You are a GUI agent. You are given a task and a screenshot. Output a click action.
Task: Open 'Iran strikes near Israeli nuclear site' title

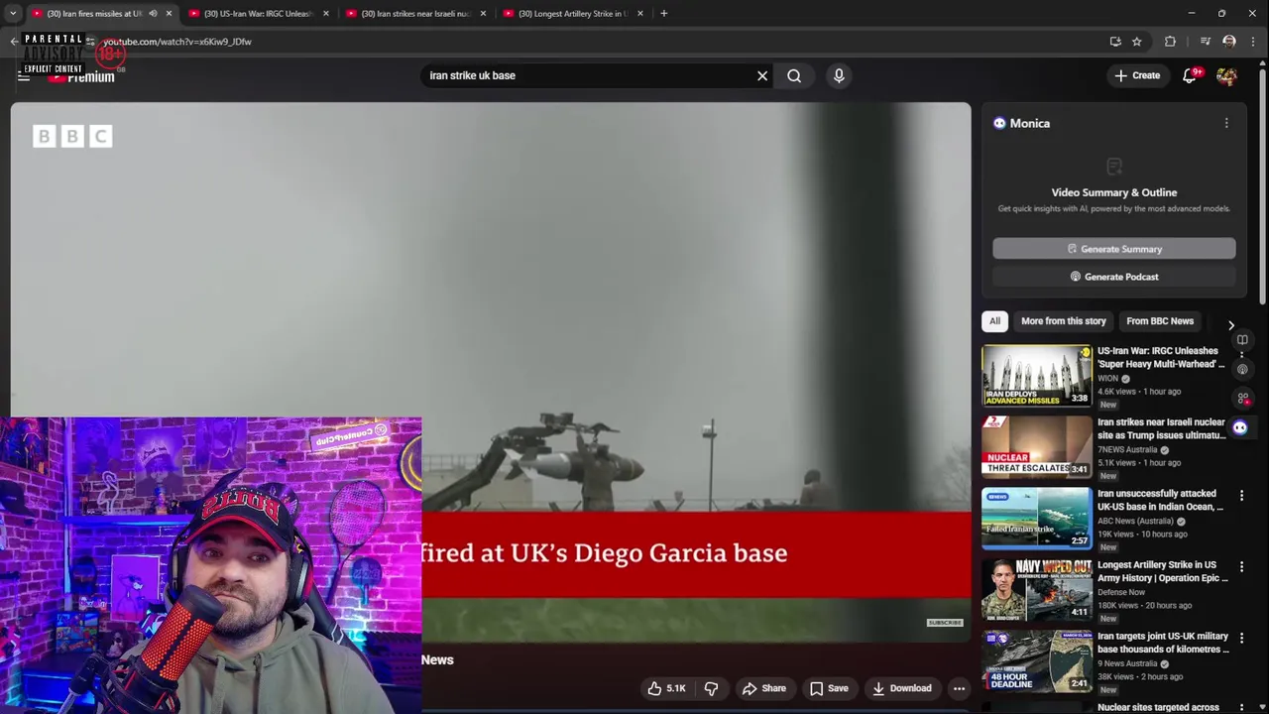coord(1162,428)
